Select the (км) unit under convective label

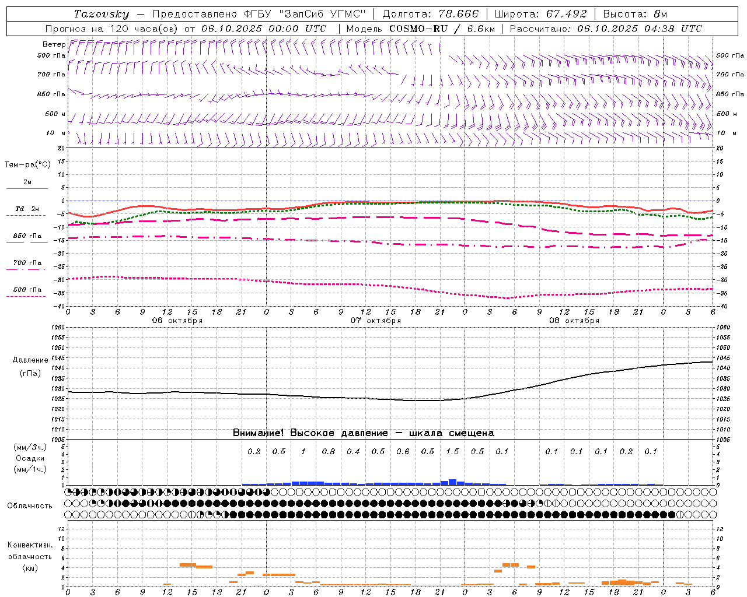point(30,567)
